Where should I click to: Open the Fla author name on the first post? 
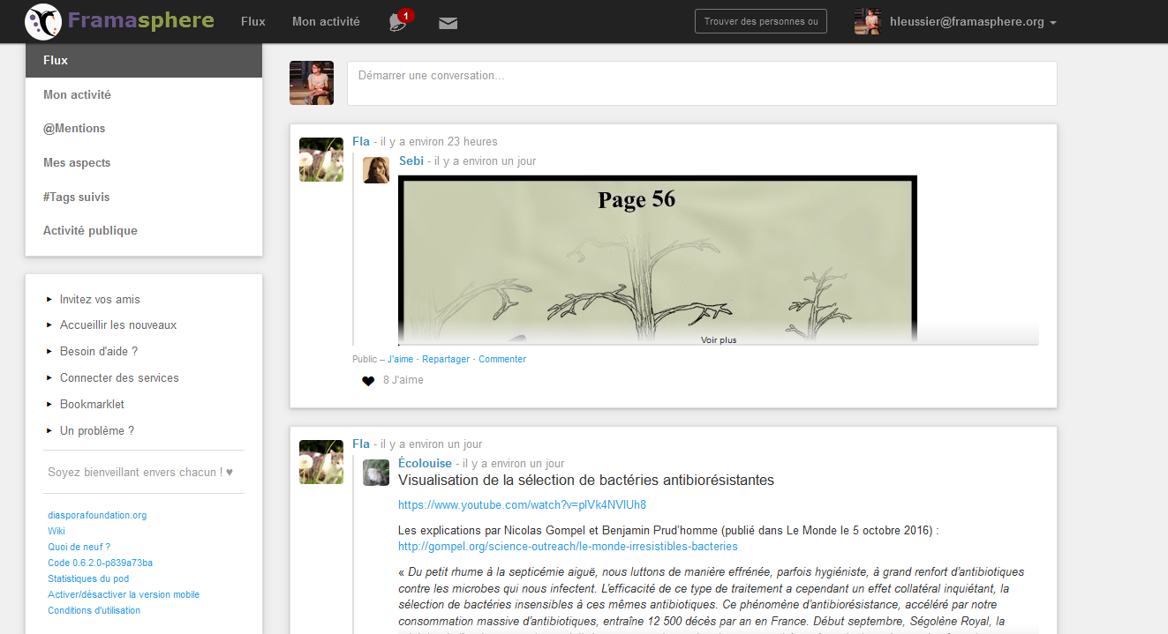click(361, 142)
